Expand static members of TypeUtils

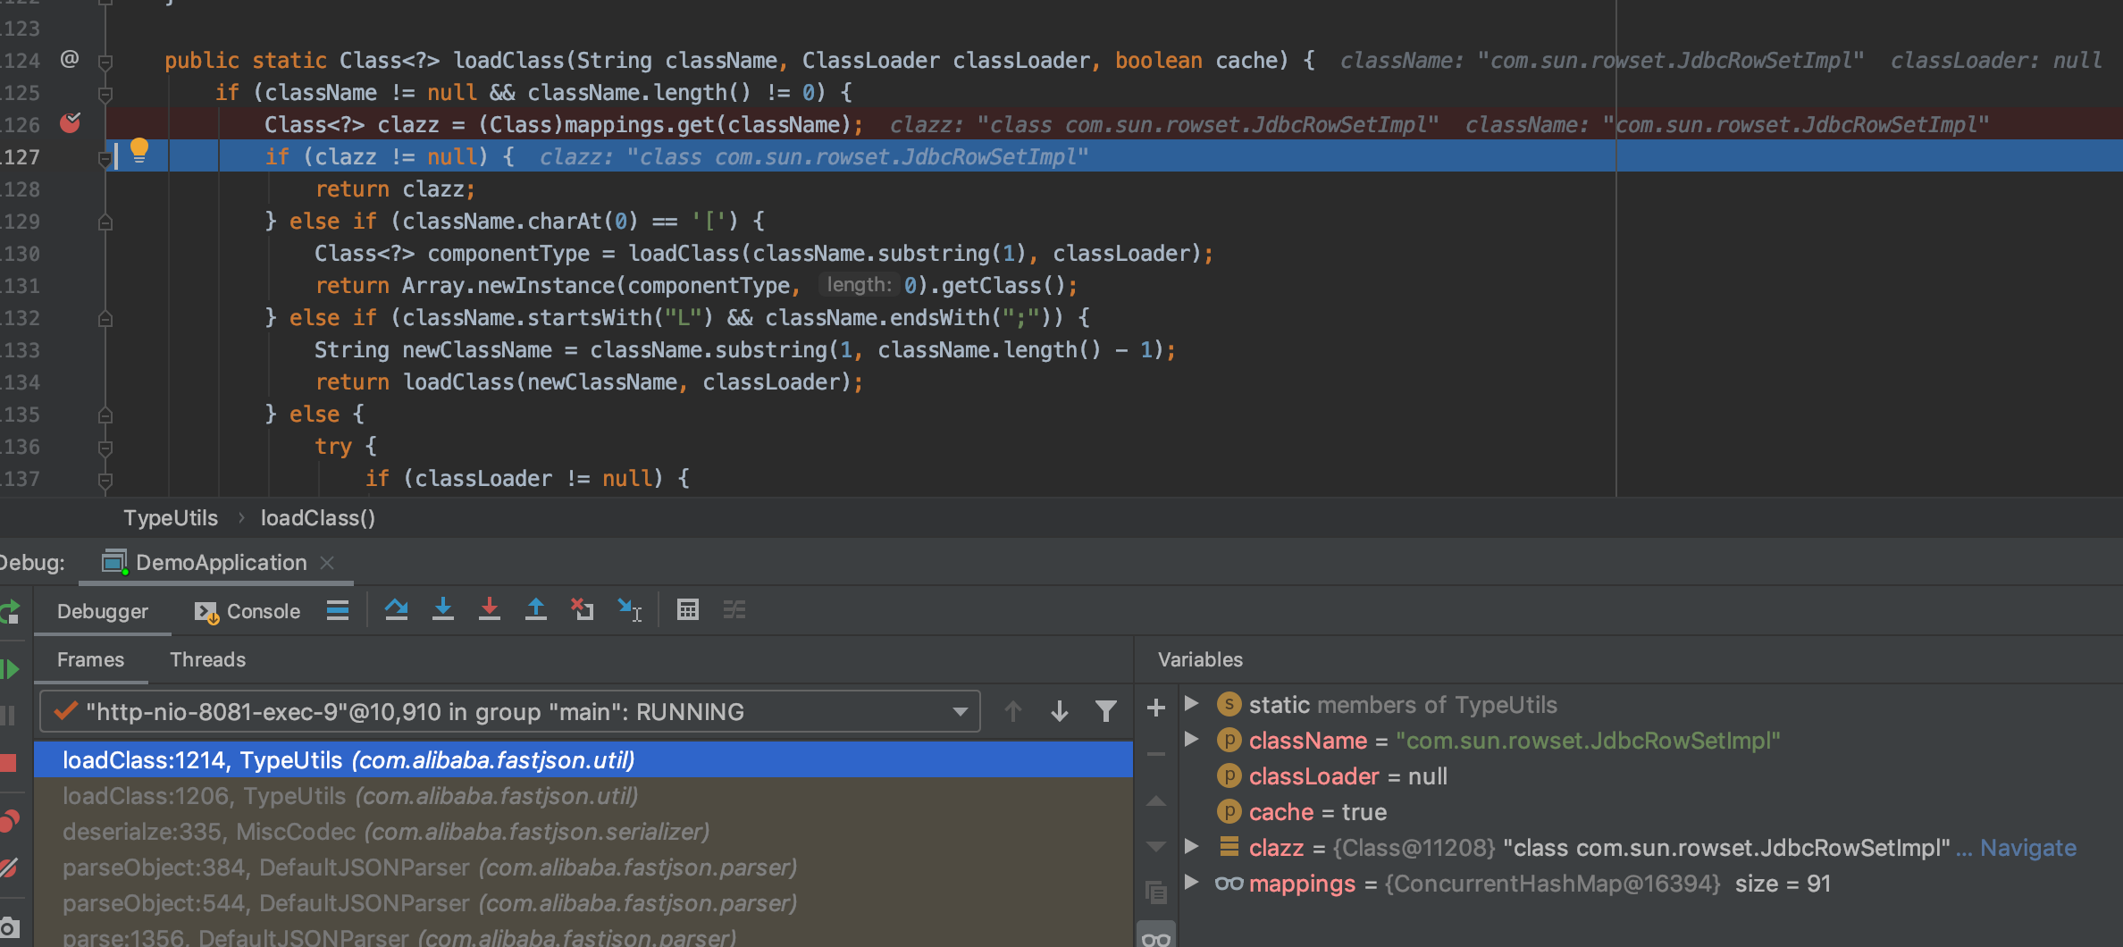[1191, 704]
